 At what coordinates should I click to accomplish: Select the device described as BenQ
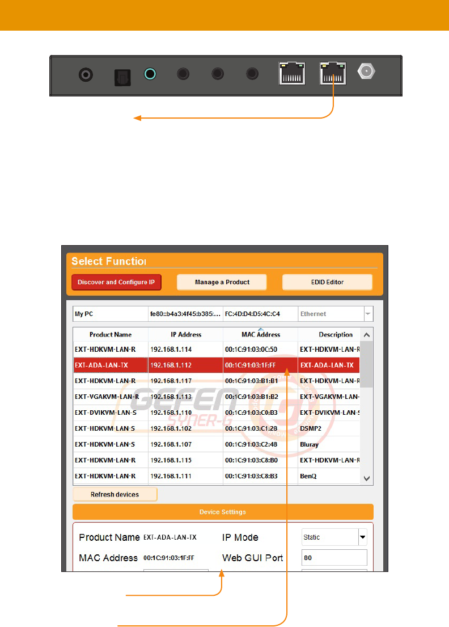coord(217,476)
